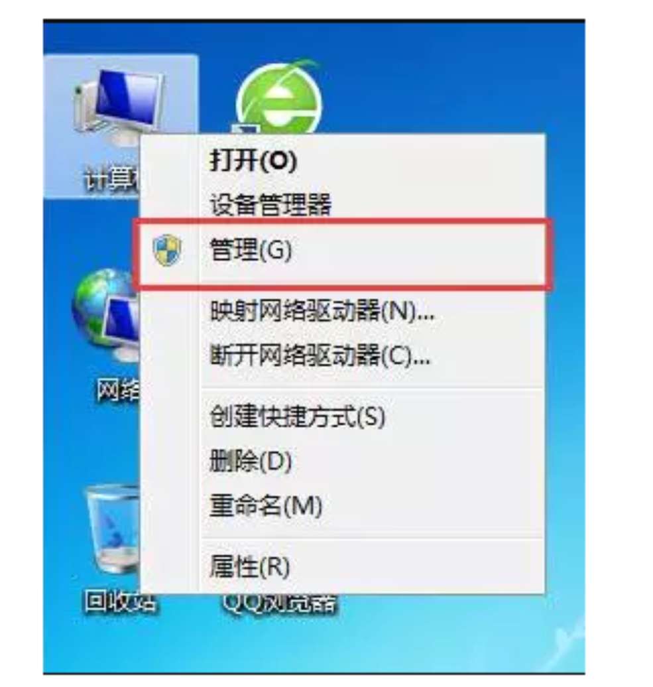Select the 计算机 computer desktop icon
Screen dimensions: 653x687
coord(118,105)
